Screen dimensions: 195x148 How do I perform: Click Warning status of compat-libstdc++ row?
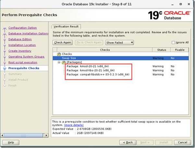pos(158,74)
